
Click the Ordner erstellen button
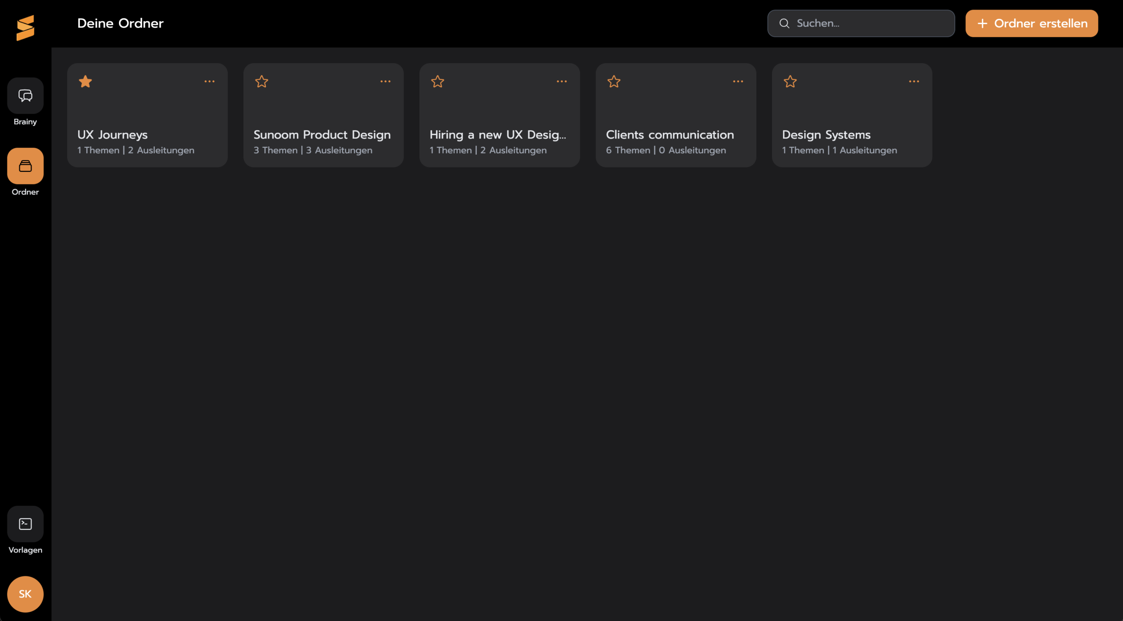click(1031, 23)
